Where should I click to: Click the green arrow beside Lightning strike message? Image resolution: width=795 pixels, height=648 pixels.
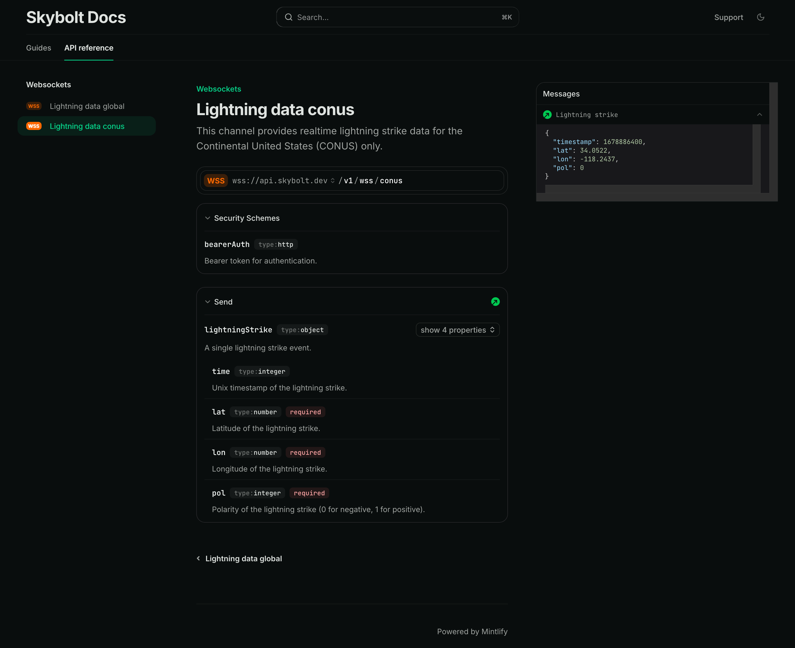coord(547,115)
